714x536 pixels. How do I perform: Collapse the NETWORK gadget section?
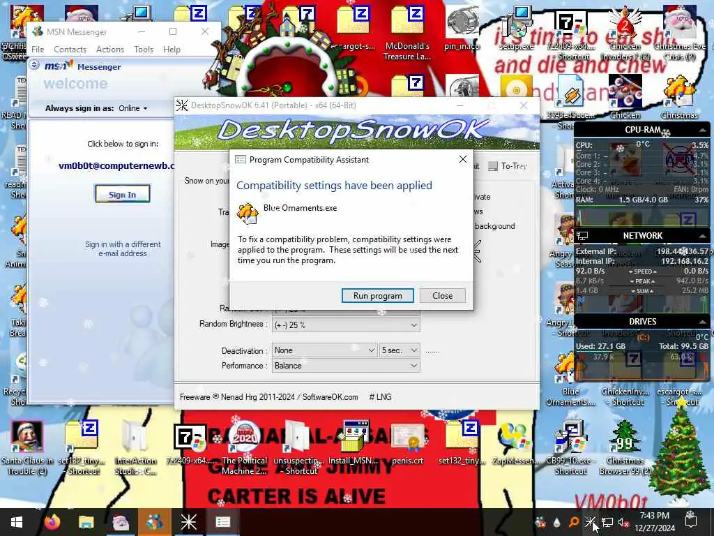(x=703, y=236)
